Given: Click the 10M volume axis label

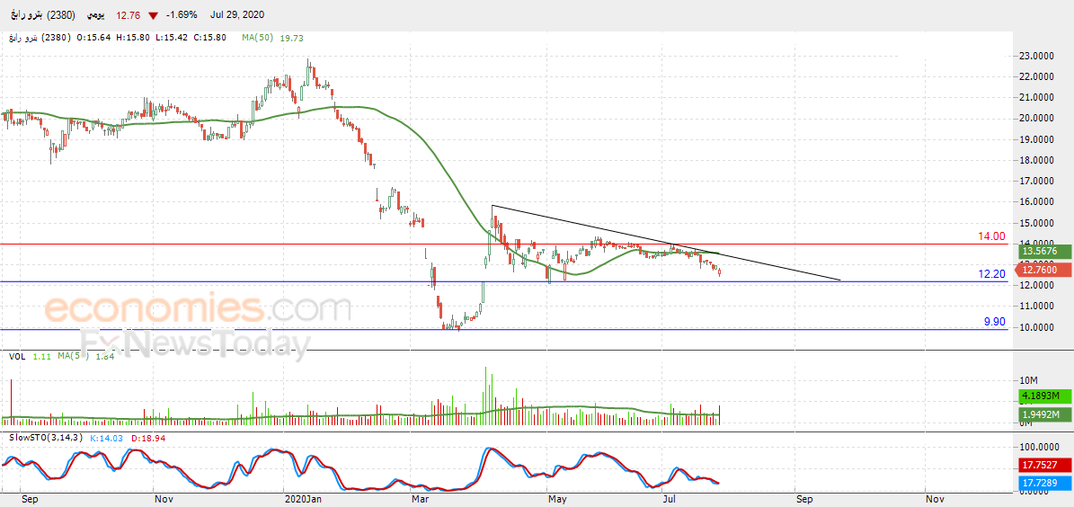Looking at the screenshot, I should (x=1029, y=379).
